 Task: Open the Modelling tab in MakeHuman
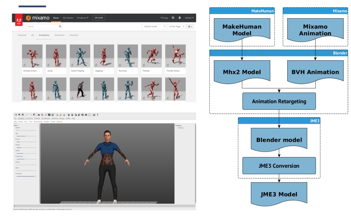[x=21, y=118]
